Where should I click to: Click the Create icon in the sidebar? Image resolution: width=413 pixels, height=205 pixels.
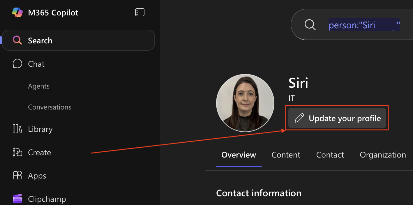coord(17,152)
